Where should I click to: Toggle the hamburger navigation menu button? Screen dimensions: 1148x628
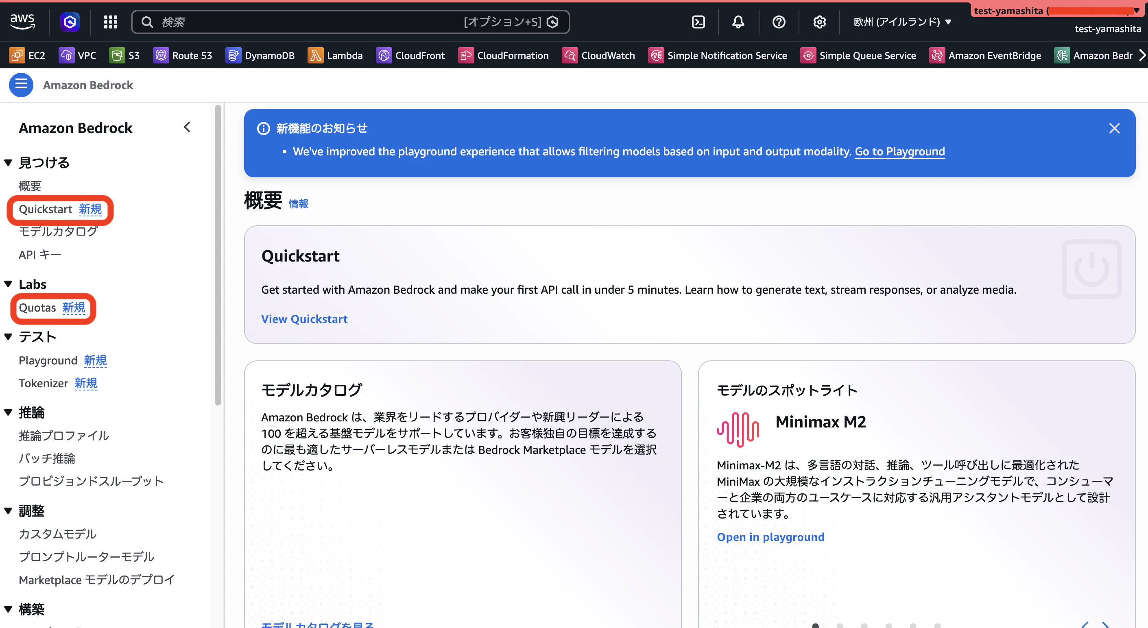coord(21,85)
